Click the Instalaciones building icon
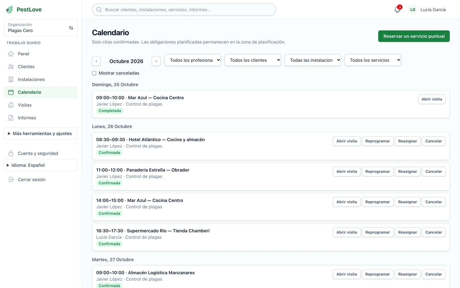460x288 pixels. coord(11,79)
